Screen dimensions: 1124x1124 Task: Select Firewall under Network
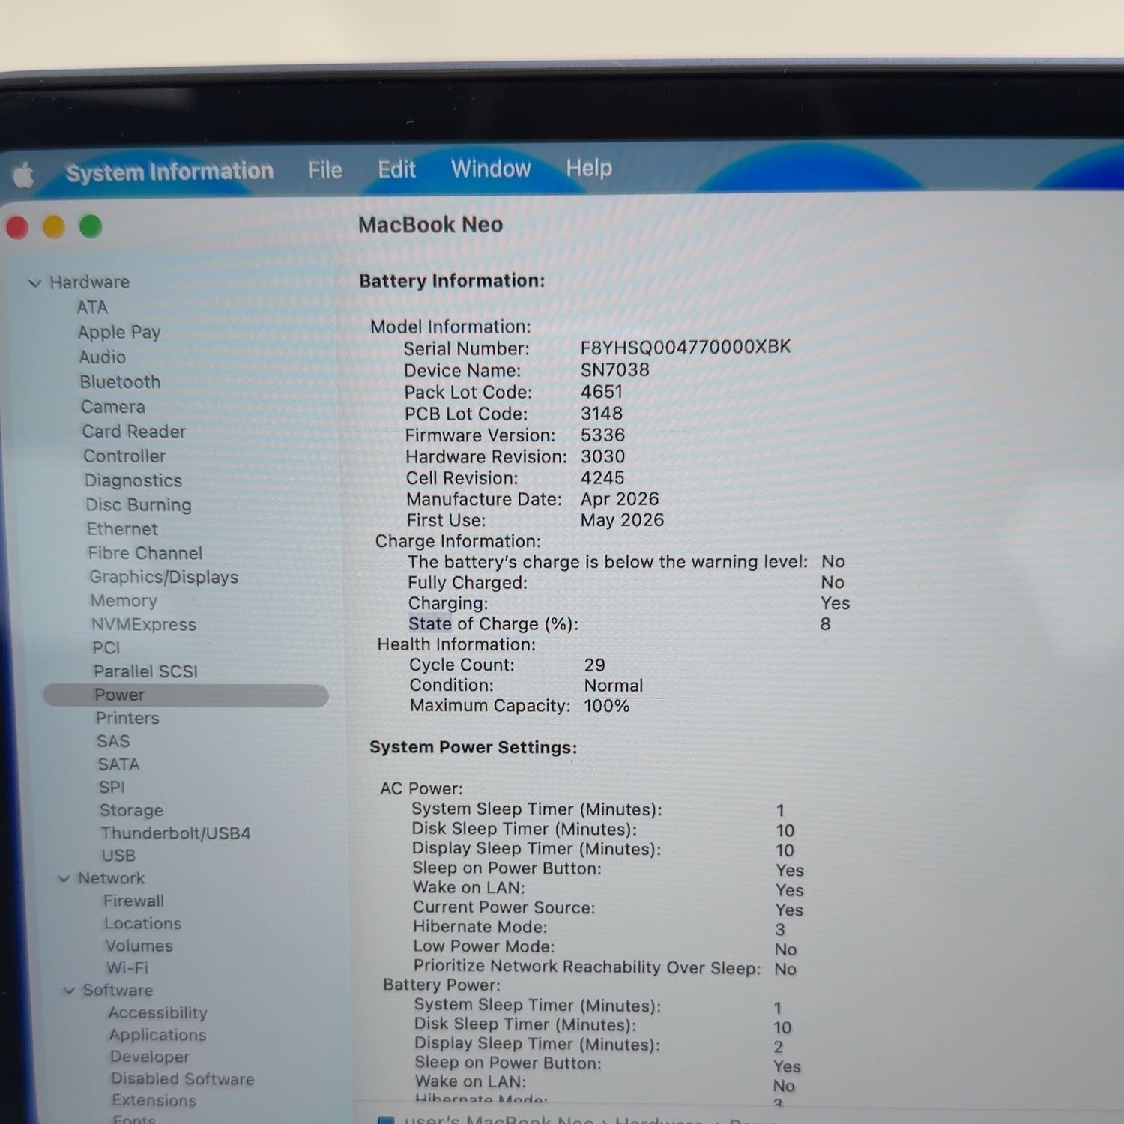pyautogui.click(x=133, y=901)
